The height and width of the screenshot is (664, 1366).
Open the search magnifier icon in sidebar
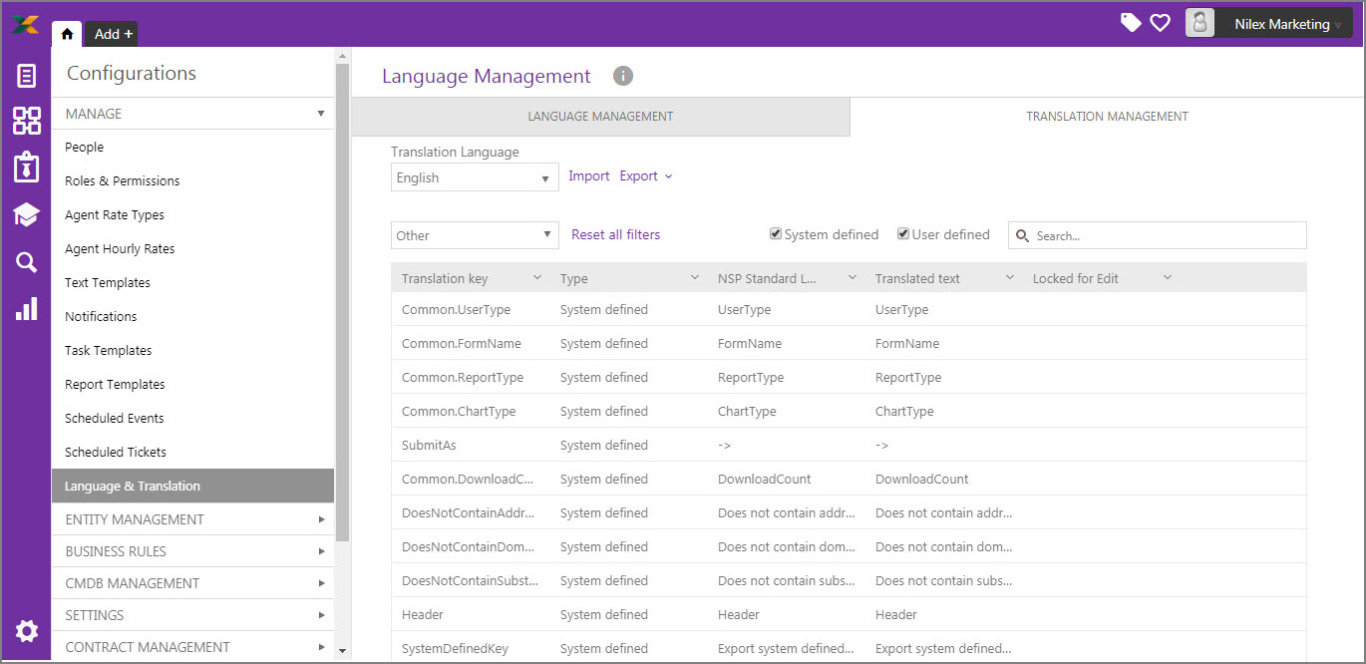pyautogui.click(x=27, y=262)
